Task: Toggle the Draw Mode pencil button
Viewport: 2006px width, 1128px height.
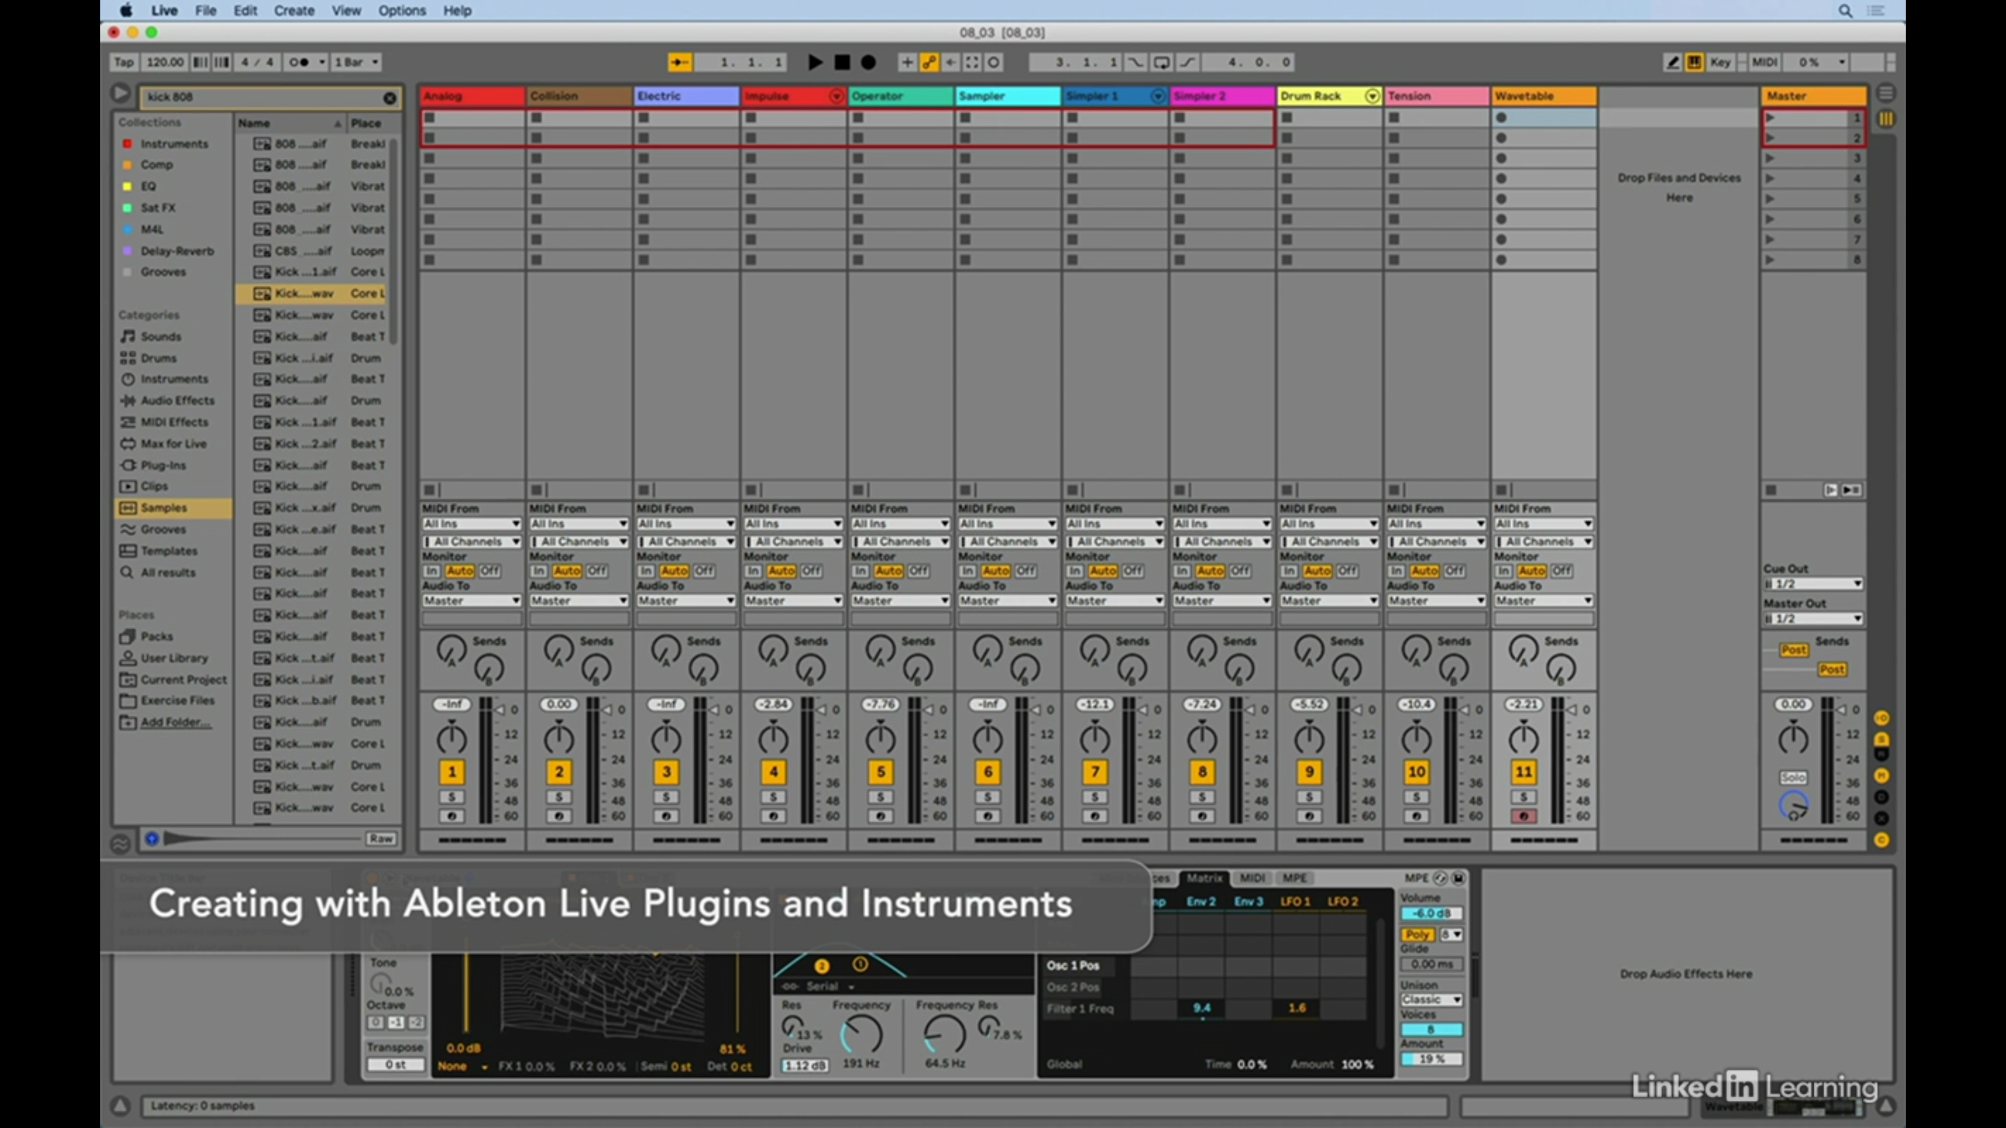Action: tap(1672, 62)
